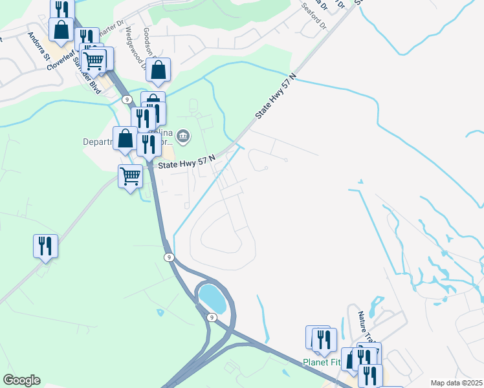Click restaurant marker right of Department shopping bag
Viewport: 484px width, 388px height.
pos(149,147)
